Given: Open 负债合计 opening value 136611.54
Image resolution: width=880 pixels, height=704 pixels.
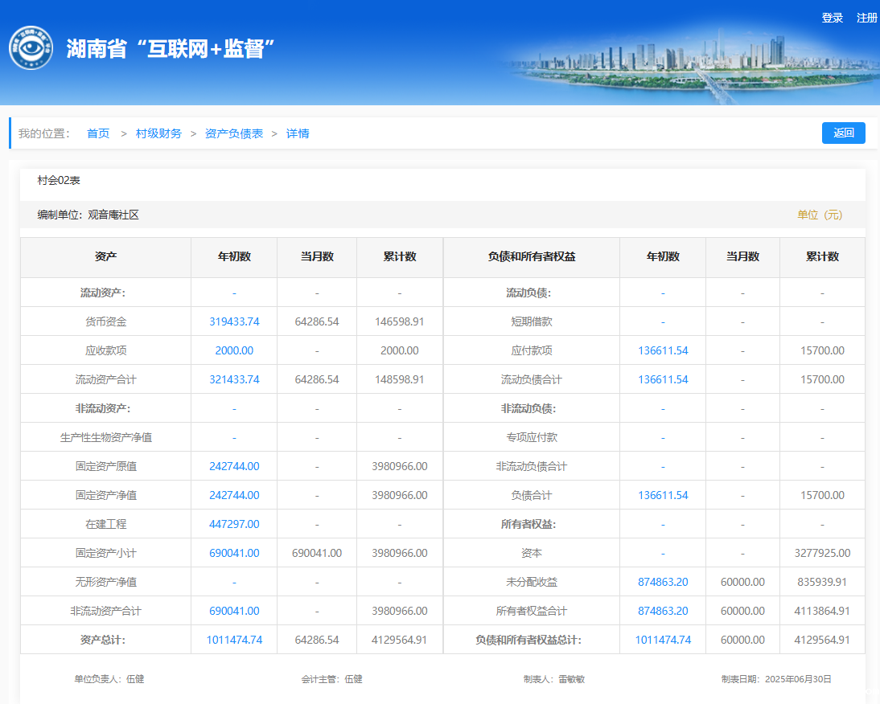Looking at the screenshot, I should (663, 495).
